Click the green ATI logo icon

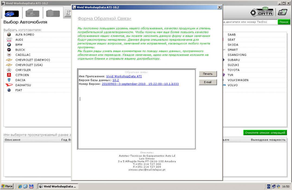(x=282, y=12)
